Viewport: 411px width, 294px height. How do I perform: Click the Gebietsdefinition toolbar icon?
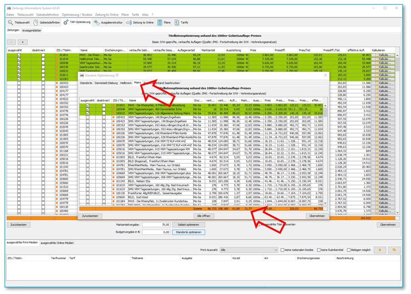(36, 23)
